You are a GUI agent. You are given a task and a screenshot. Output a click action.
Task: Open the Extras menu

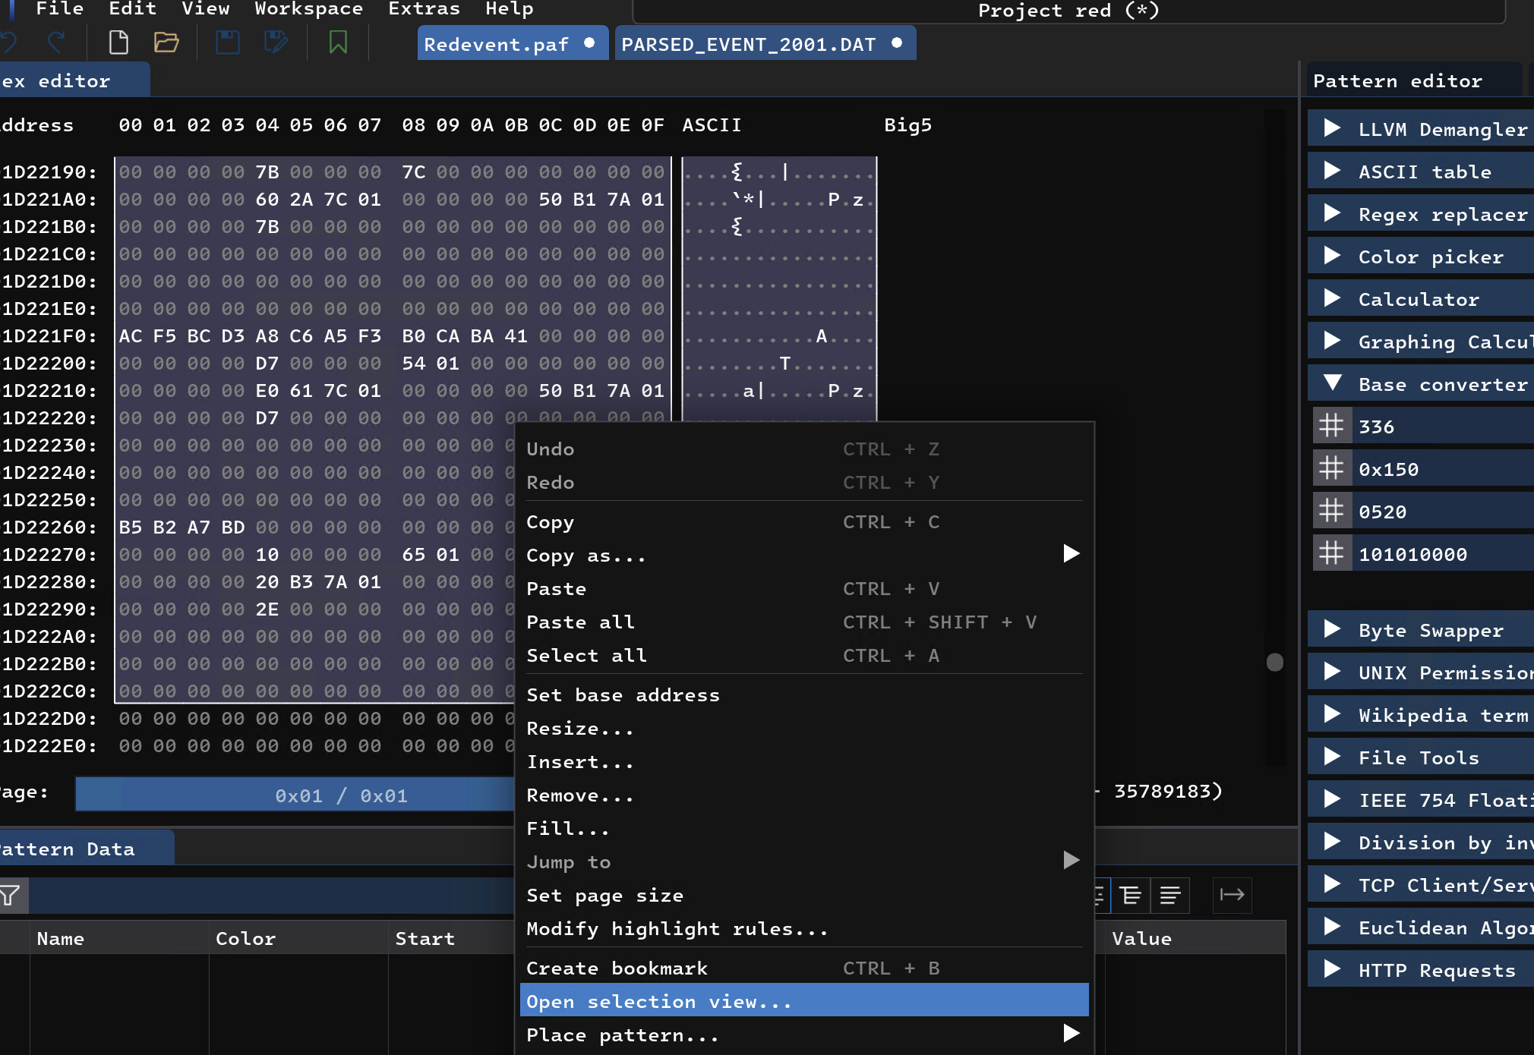point(424,9)
